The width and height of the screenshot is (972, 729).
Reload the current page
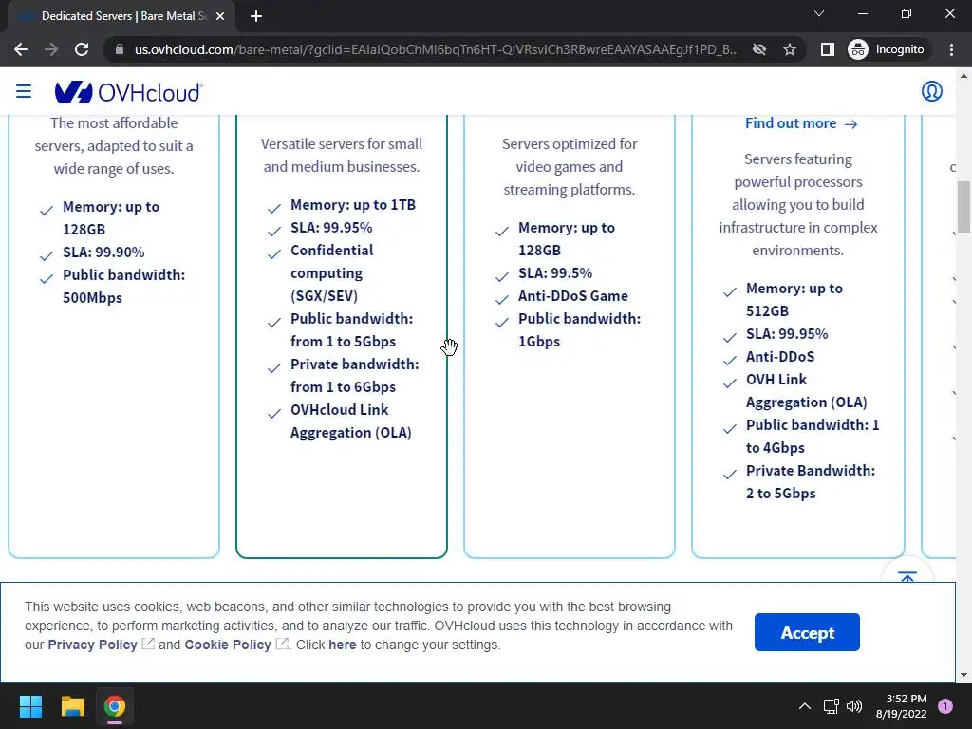point(82,49)
